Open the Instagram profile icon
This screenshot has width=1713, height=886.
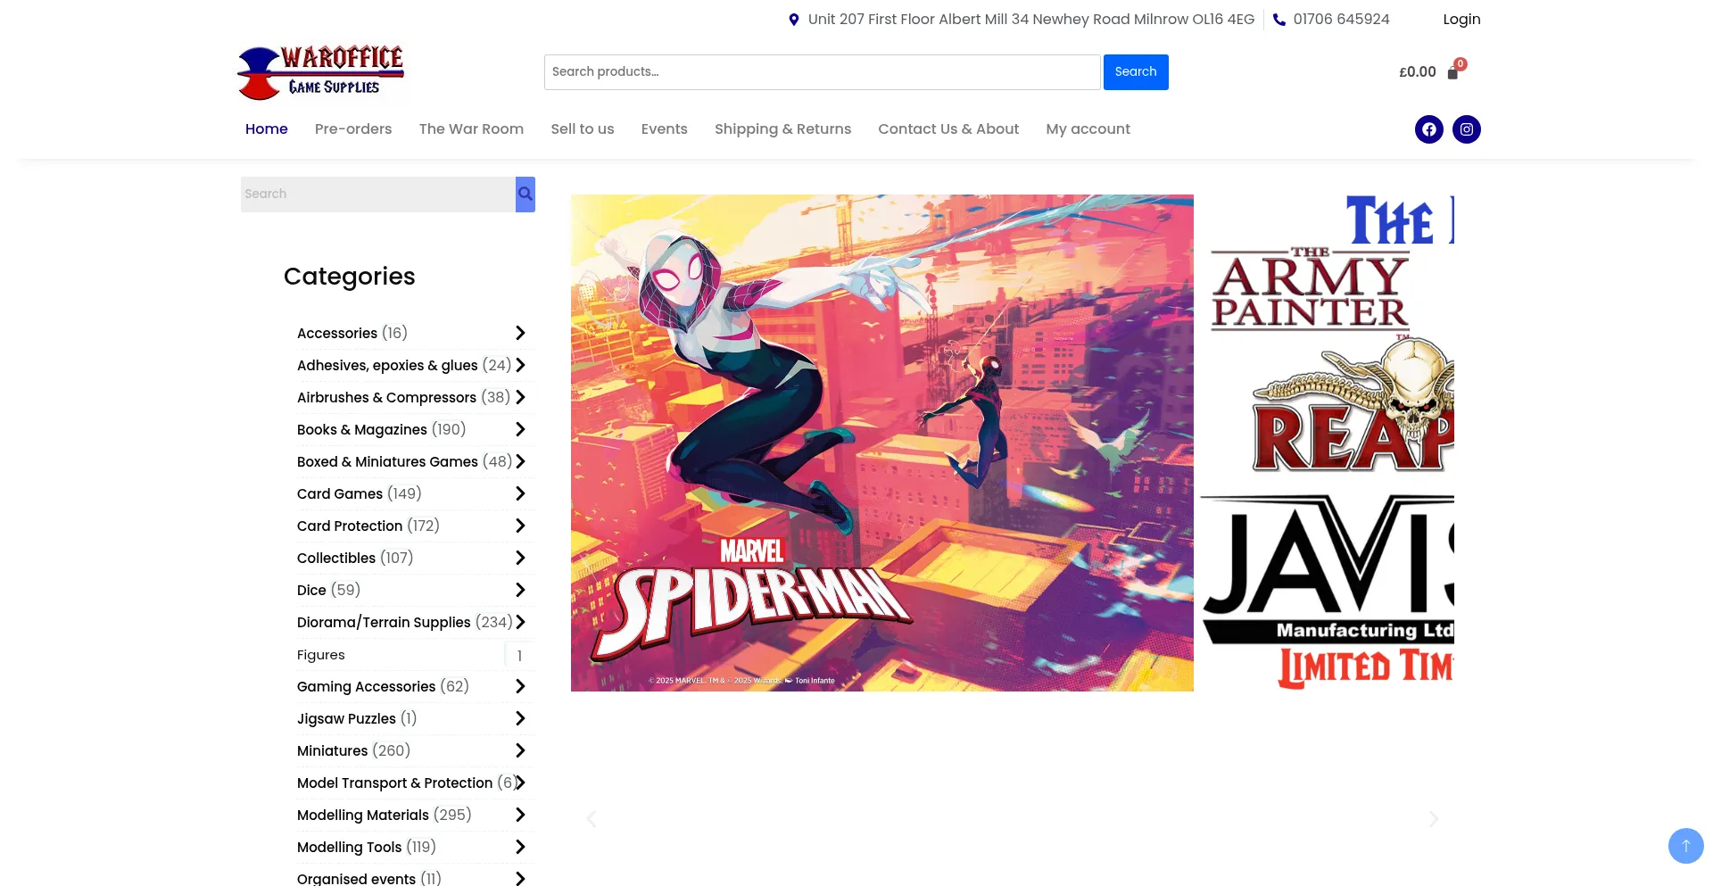1466,129
